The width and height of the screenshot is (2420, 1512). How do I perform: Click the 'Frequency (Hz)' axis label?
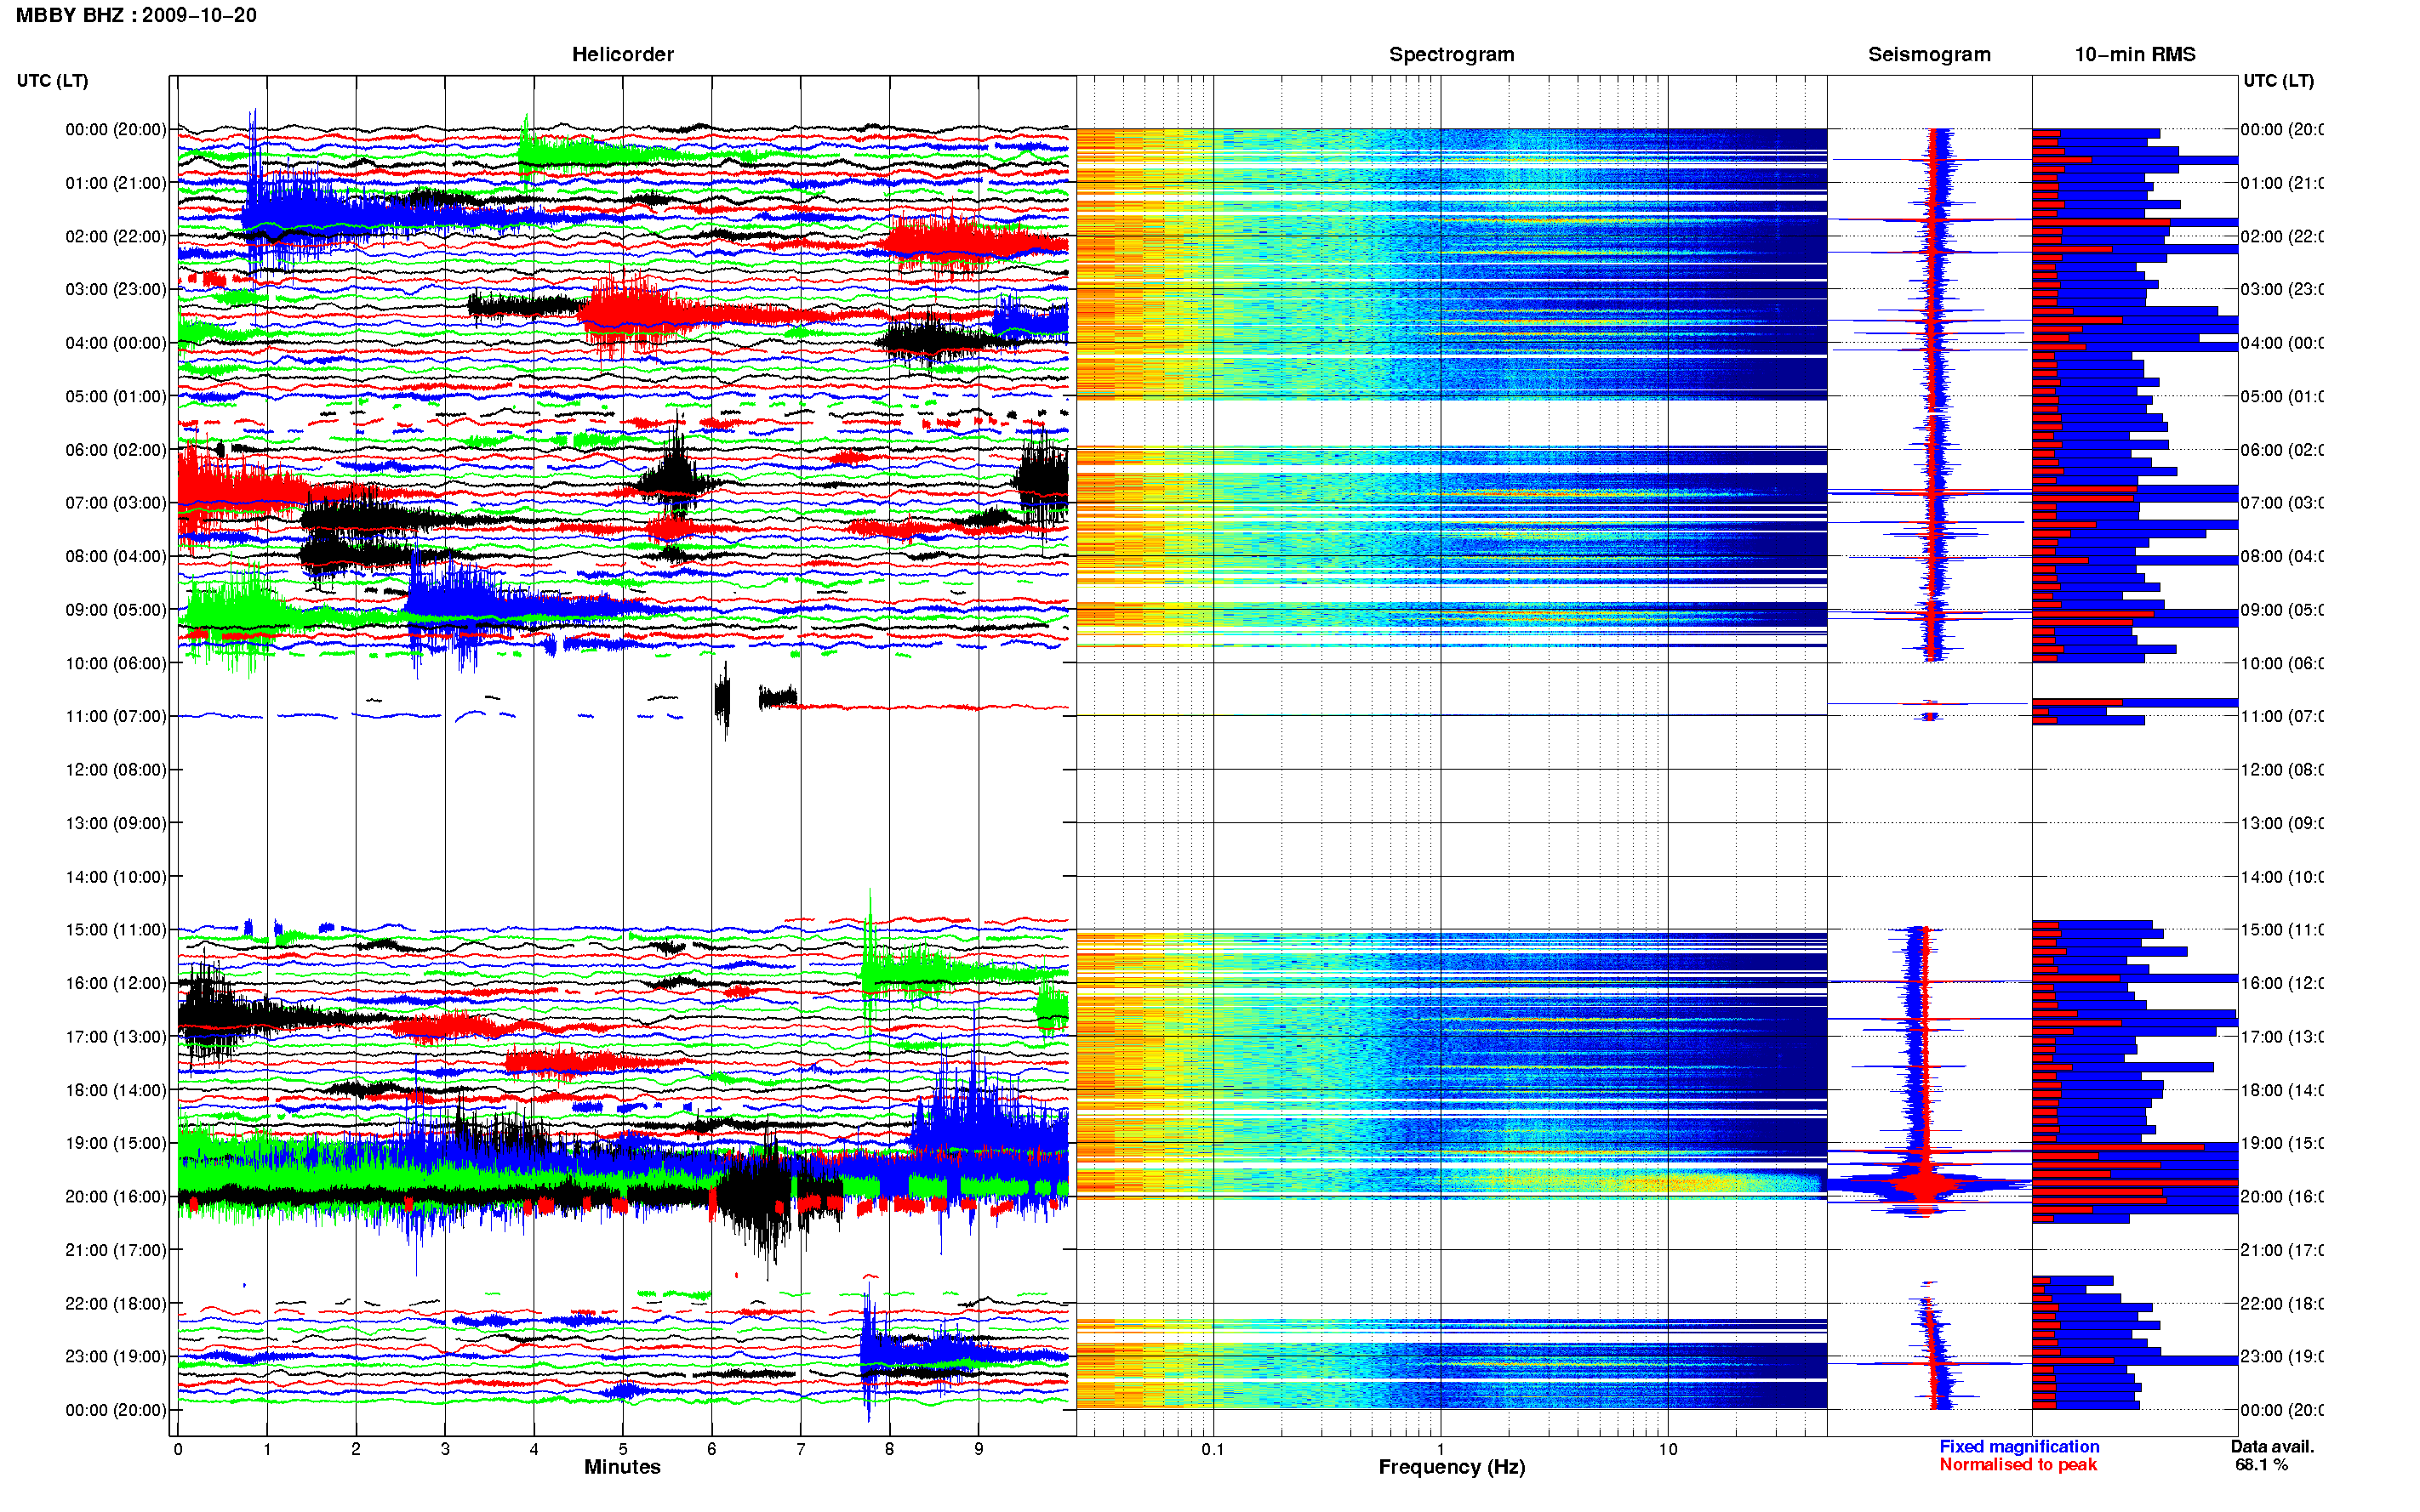click(1452, 1467)
